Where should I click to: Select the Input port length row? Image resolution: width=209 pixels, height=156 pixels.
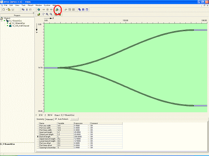coord(80,132)
